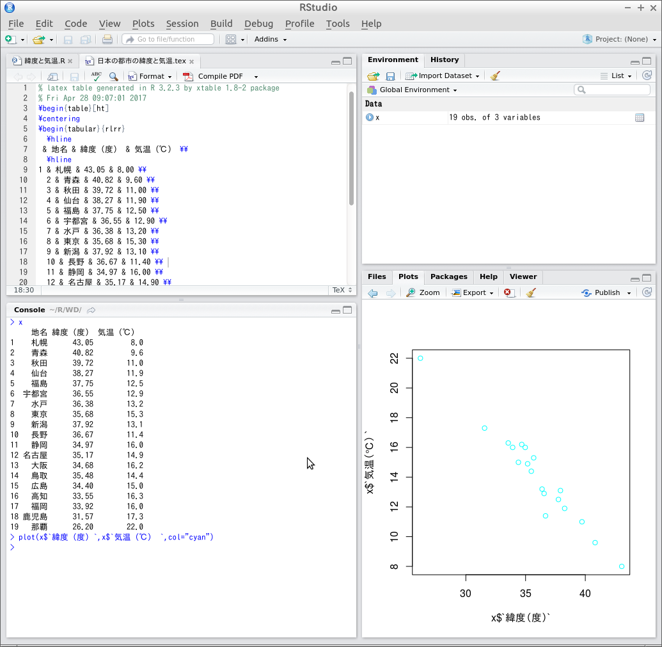Click the remove current plot red X icon

[x=508, y=292]
